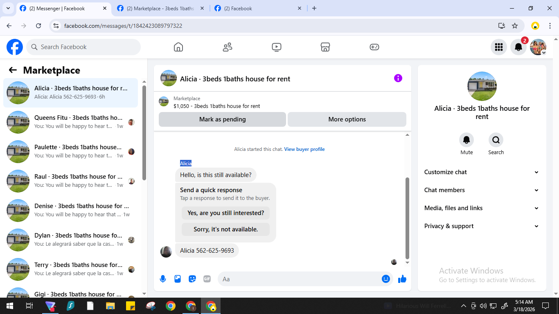Open conversation information purple icon
The image size is (559, 314).
tap(398, 78)
